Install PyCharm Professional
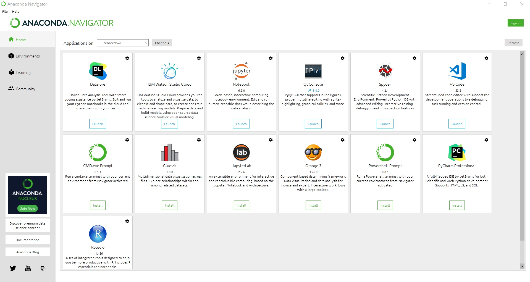Image resolution: width=530 pixels, height=282 pixels. 457,205
